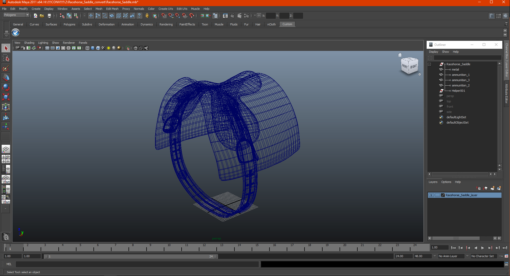Screen dimensions: 510x276
Task: Open the Create UVs menu
Action: (x=166, y=9)
